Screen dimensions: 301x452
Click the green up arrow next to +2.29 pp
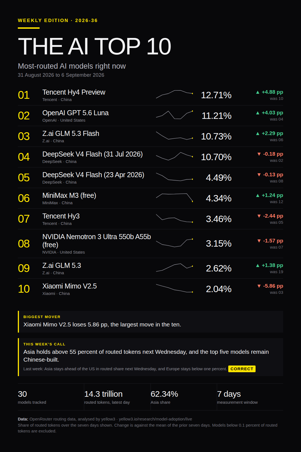(258, 133)
